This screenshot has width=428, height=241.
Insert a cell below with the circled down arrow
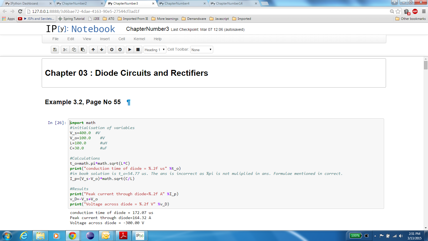(x=120, y=50)
